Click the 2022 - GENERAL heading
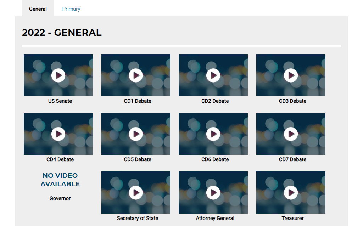Screen dimensions: 363x226 pos(62,33)
